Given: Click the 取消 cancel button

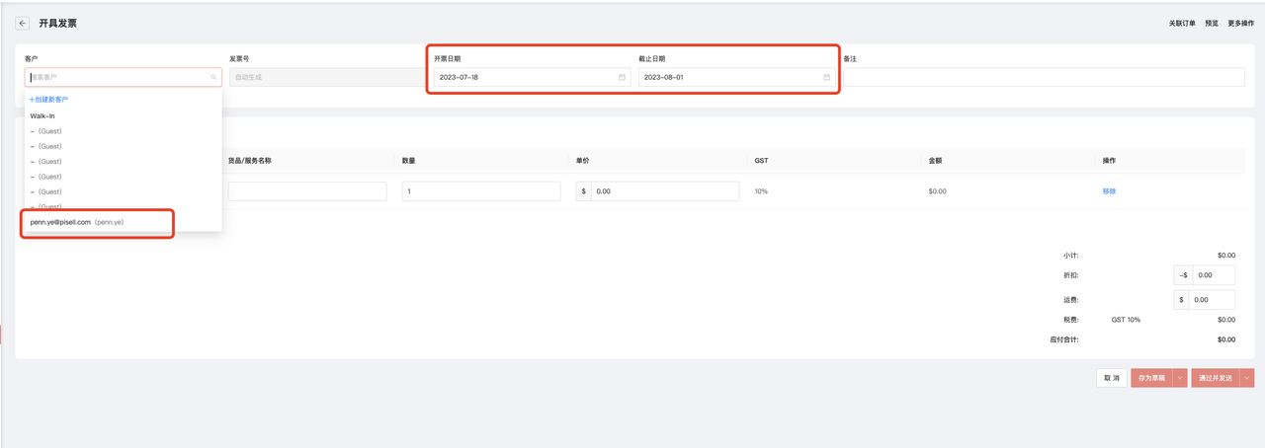Looking at the screenshot, I should (1112, 378).
